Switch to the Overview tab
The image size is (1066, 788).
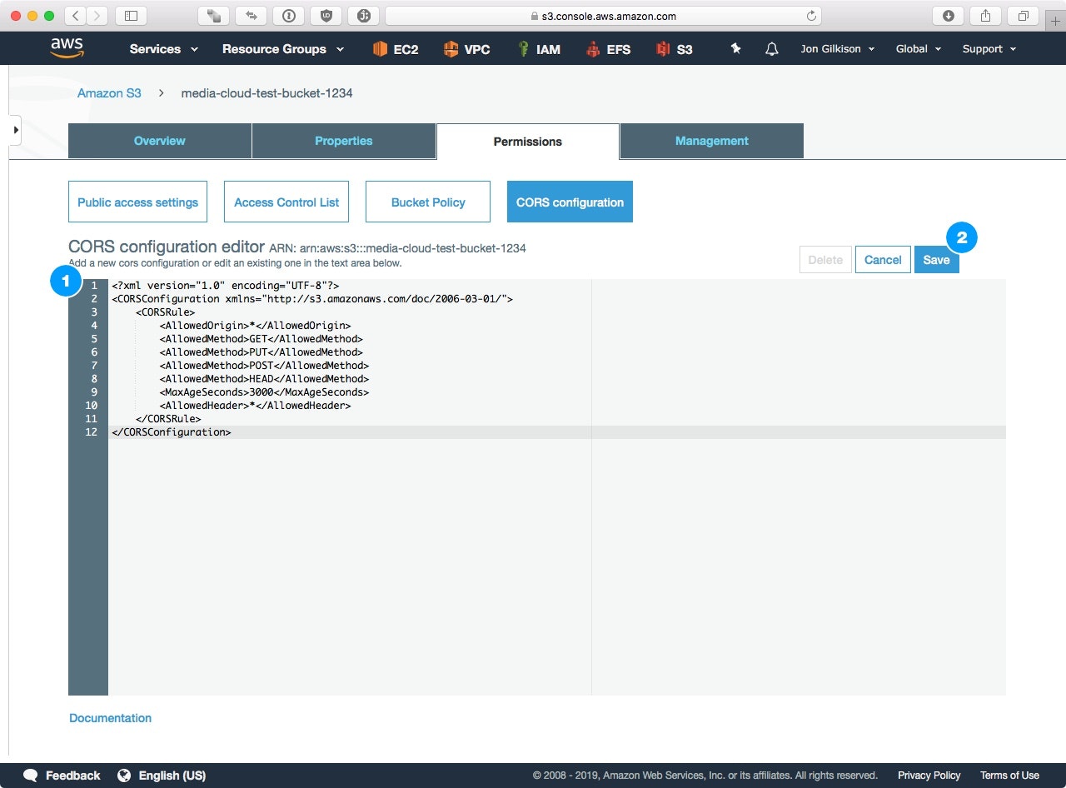pyautogui.click(x=160, y=141)
